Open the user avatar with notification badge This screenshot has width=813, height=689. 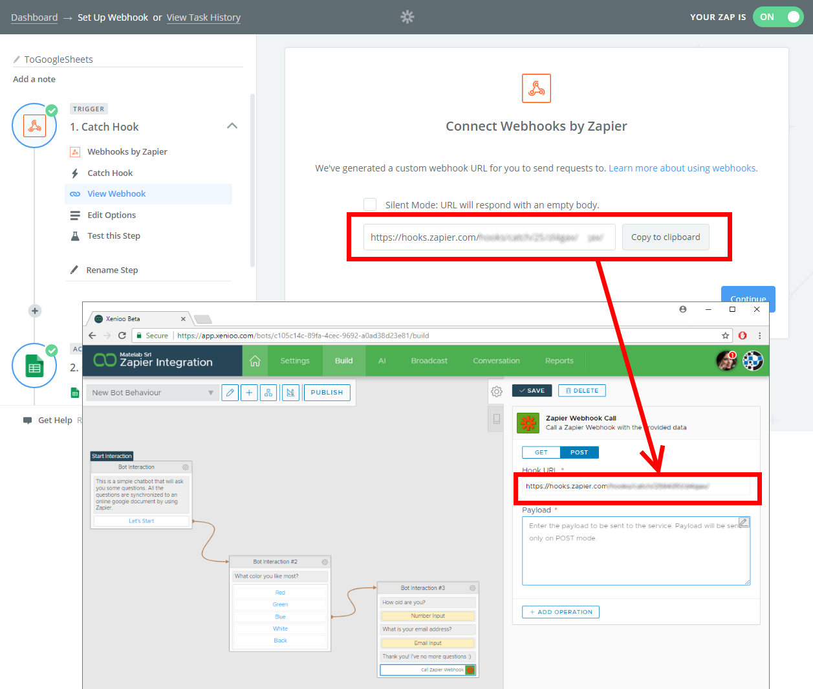[x=726, y=361]
